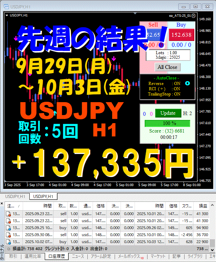Switch to the first USDJPY,H1 chart tab
This screenshot has height=262, width=216.
(15, 197)
